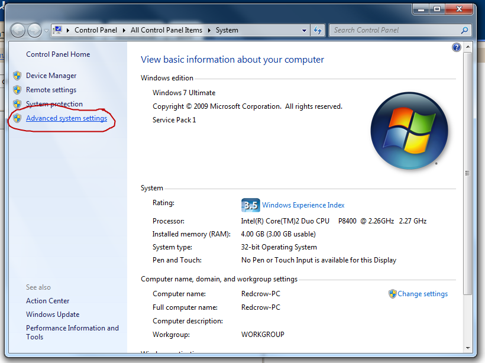
Task: Select All Control Panel Items breadcrumb
Action: click(x=166, y=30)
